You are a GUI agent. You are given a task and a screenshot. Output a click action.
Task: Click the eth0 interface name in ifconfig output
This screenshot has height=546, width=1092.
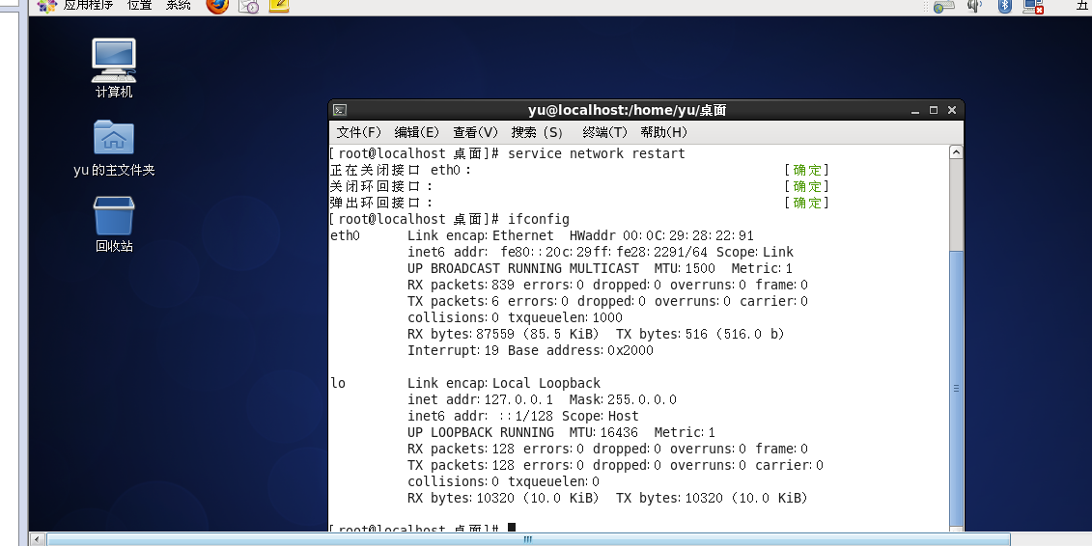coord(345,235)
